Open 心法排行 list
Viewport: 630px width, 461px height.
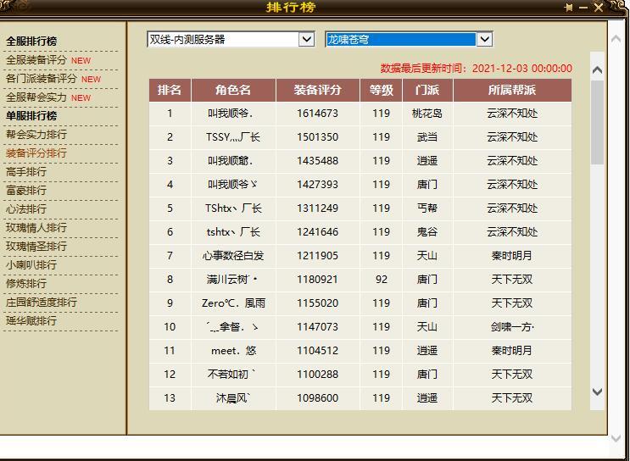pyautogui.click(x=26, y=208)
